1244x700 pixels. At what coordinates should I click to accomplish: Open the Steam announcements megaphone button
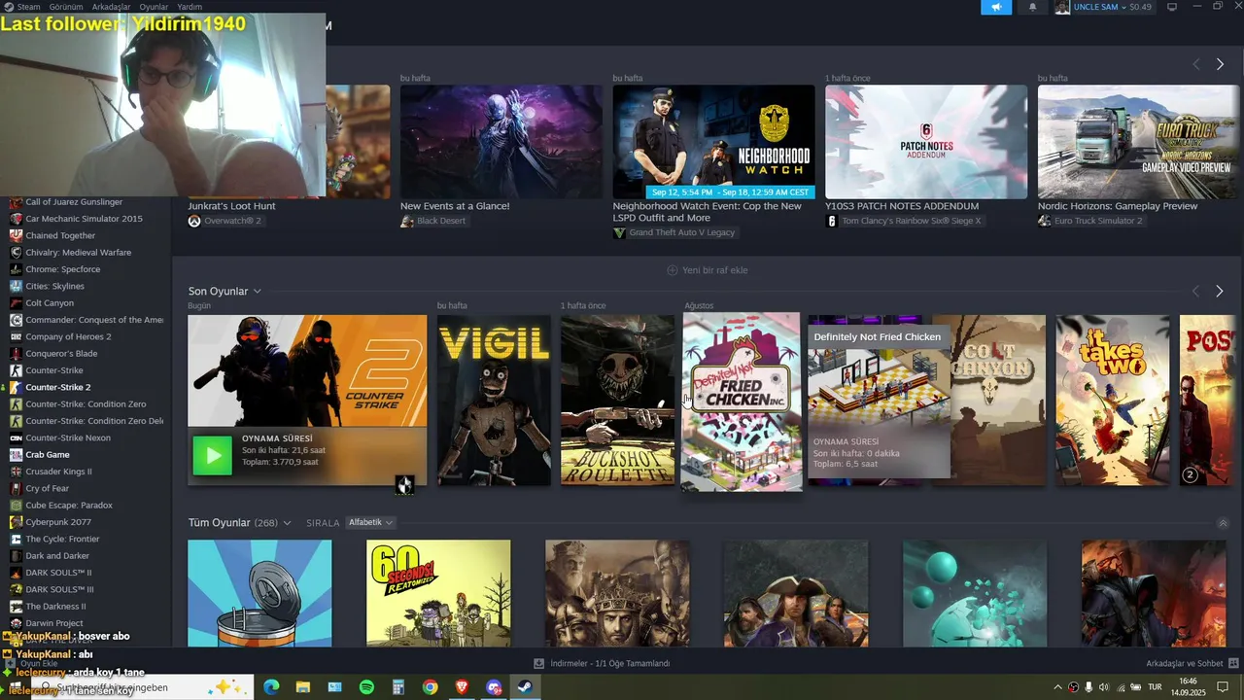996,7
